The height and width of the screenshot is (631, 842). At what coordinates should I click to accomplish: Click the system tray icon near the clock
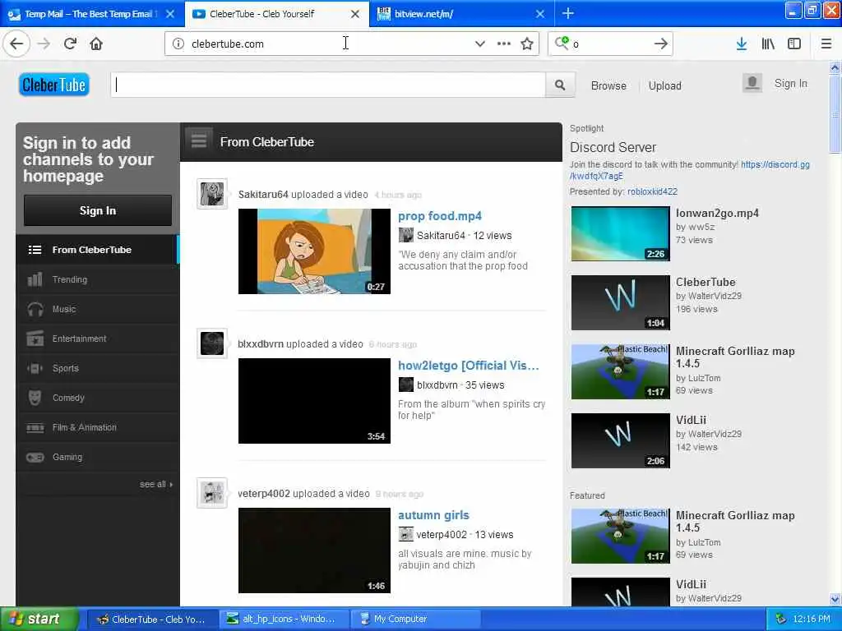781,619
